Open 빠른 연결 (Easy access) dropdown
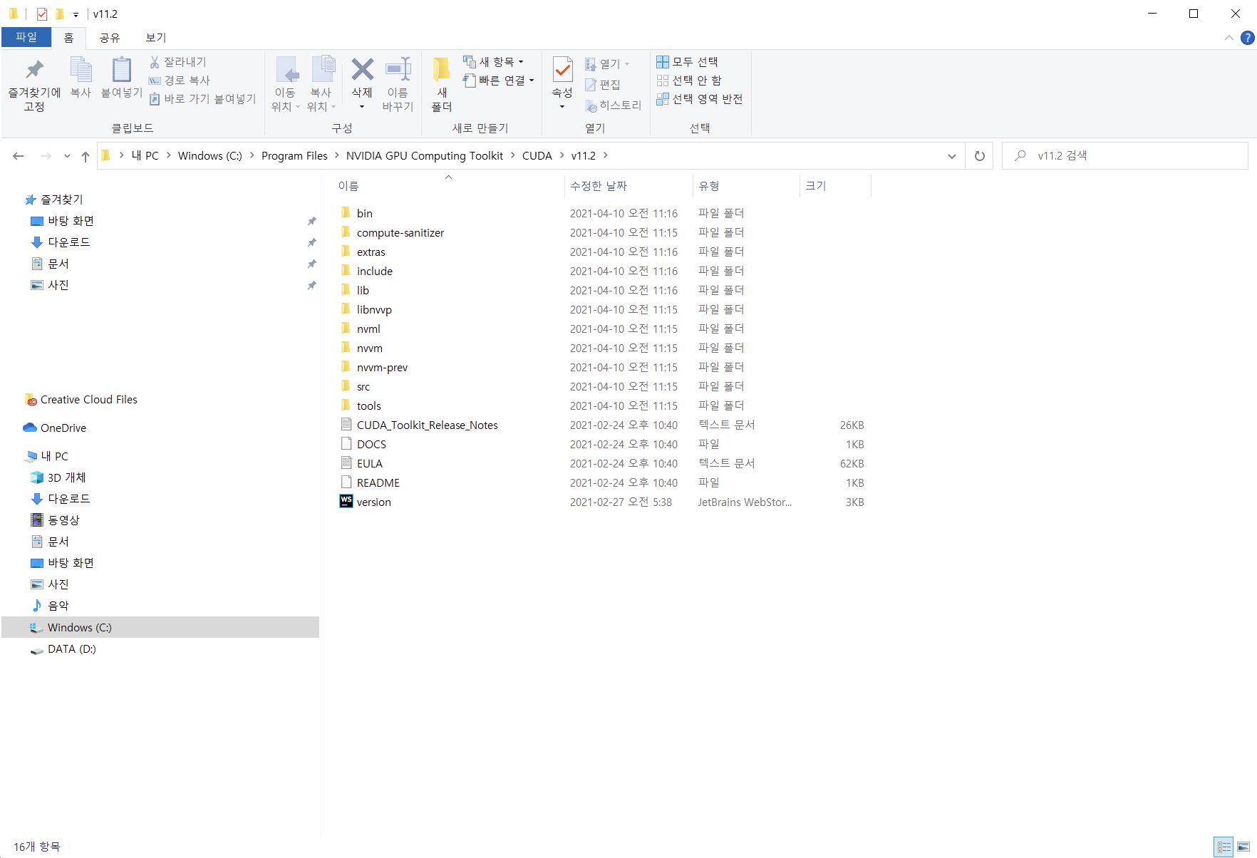Screen dimensions: 1257x858 pyautogui.click(x=499, y=81)
